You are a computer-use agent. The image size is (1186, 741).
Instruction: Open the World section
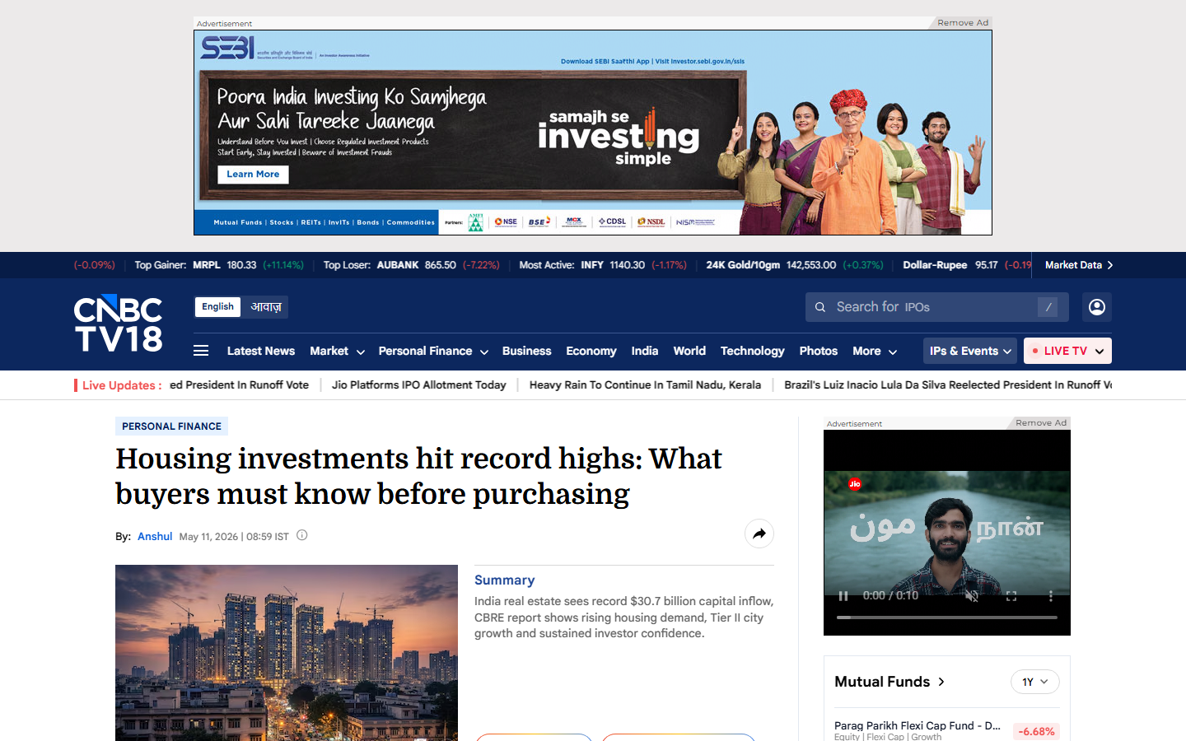[x=689, y=351]
